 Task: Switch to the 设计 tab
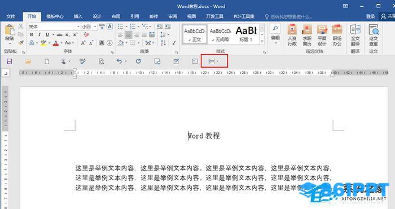click(x=96, y=16)
